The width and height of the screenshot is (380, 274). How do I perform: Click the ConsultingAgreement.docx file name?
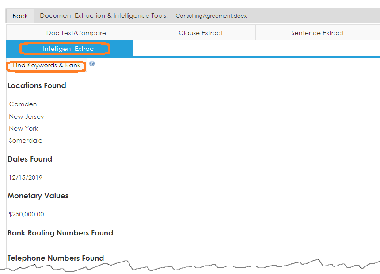tap(211, 16)
